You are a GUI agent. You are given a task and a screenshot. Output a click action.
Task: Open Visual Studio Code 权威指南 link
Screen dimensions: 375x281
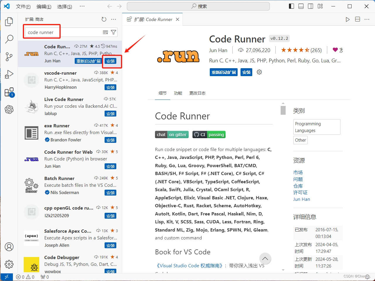189,266
